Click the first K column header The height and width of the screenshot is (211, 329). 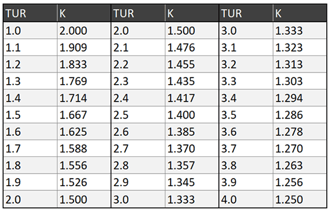(84, 13)
